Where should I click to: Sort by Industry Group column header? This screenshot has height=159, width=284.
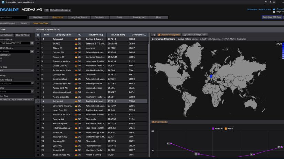[96, 35]
